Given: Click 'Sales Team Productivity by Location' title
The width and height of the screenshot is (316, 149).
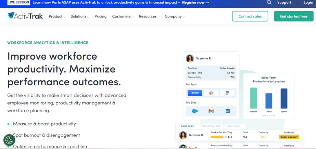Looking at the screenshot, I should coord(269,80).
